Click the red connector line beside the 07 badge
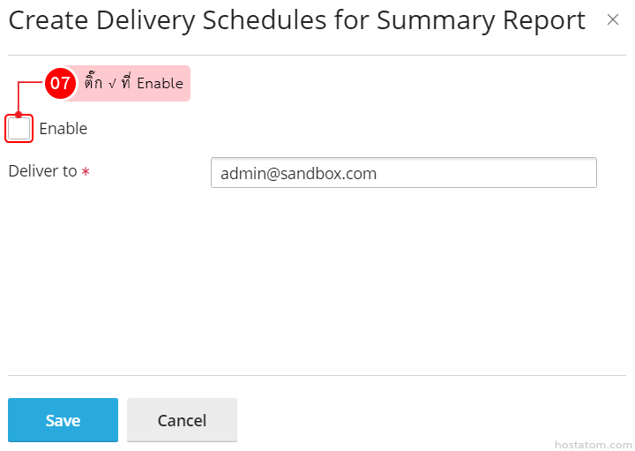 coord(31,83)
